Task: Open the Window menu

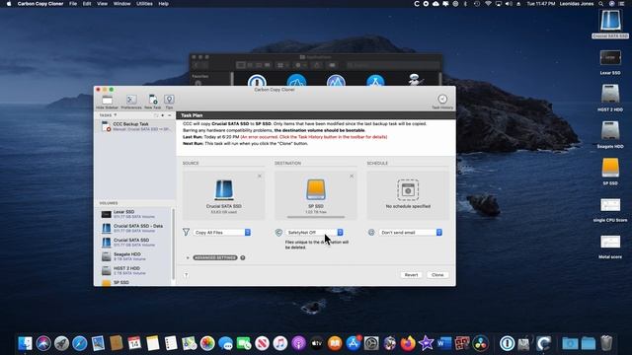Action: pos(121,4)
